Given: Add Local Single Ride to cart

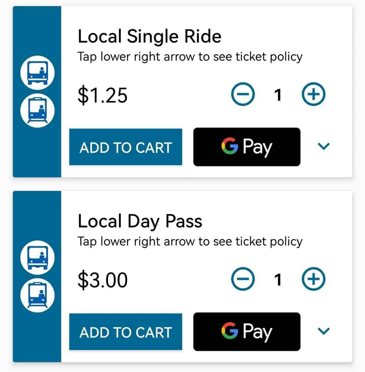Looking at the screenshot, I should click(126, 147).
